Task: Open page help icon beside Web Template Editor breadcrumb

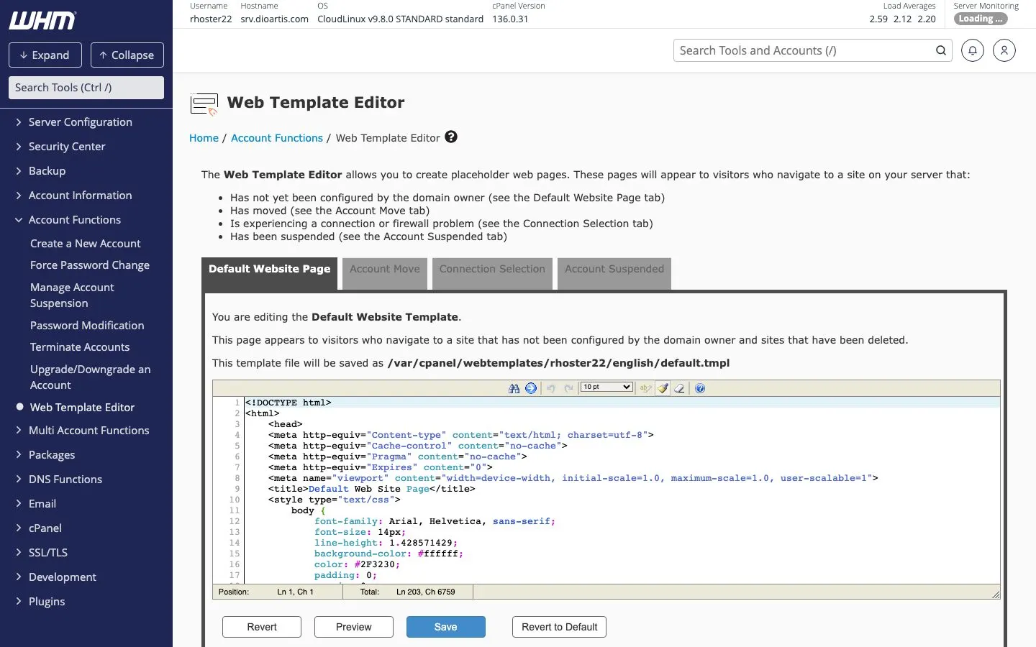Action: click(x=451, y=137)
